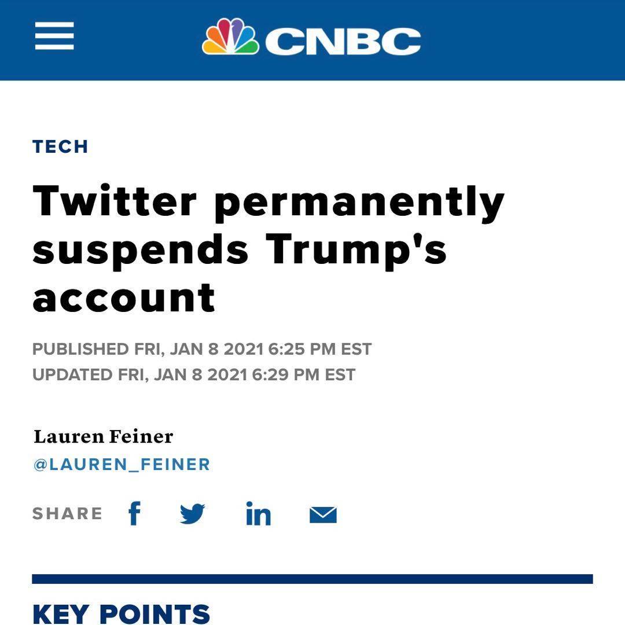625x625 pixels.
Task: Share the article on Facebook
Action: coord(134,513)
